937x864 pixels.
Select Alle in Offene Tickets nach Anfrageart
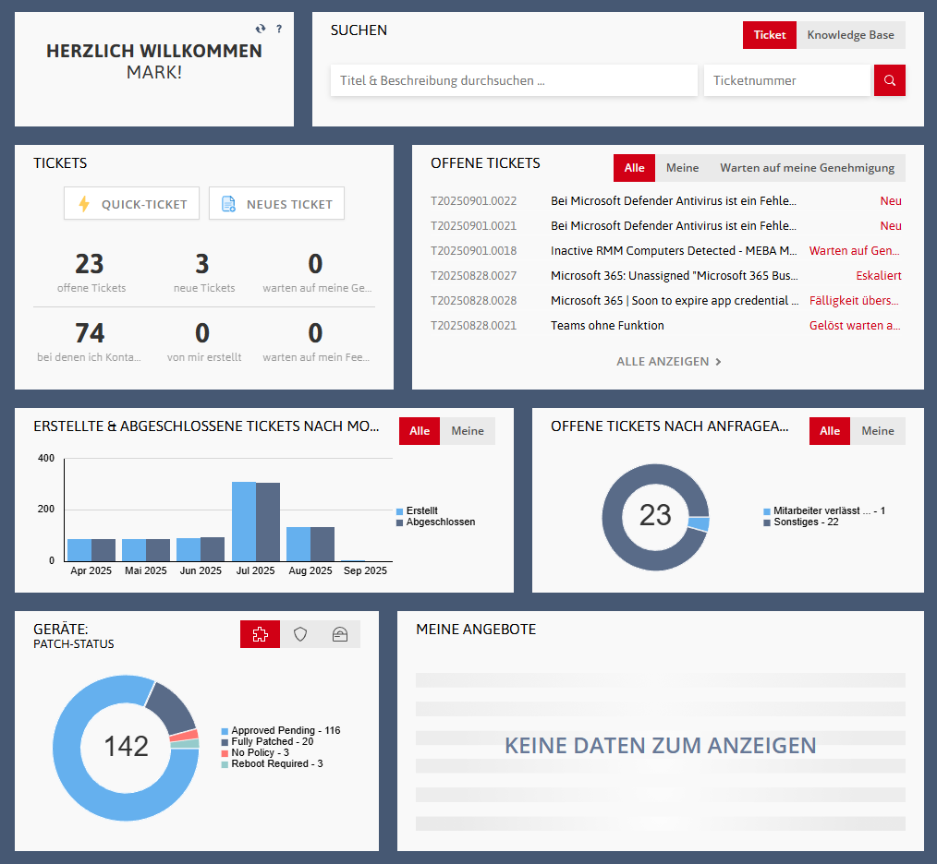pyautogui.click(x=829, y=431)
